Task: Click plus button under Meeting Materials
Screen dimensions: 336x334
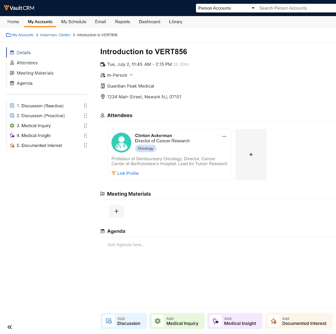Action: [x=116, y=211]
